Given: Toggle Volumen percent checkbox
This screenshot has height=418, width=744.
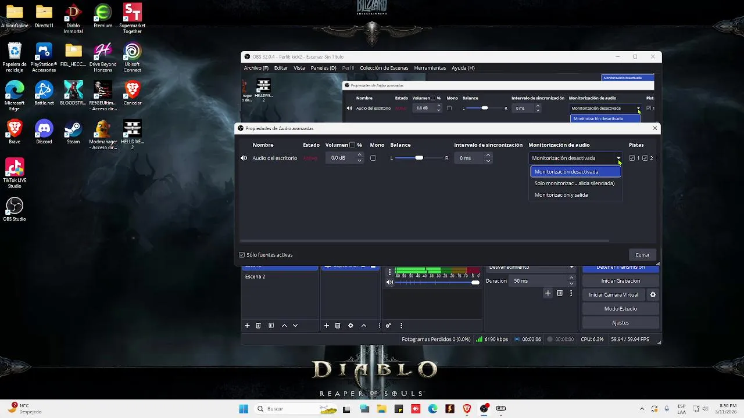Looking at the screenshot, I should [x=352, y=145].
